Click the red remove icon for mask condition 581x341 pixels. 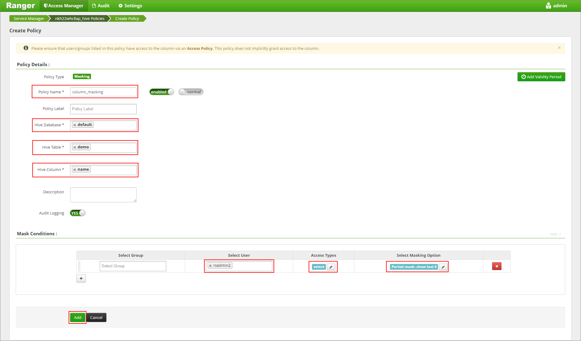point(496,266)
